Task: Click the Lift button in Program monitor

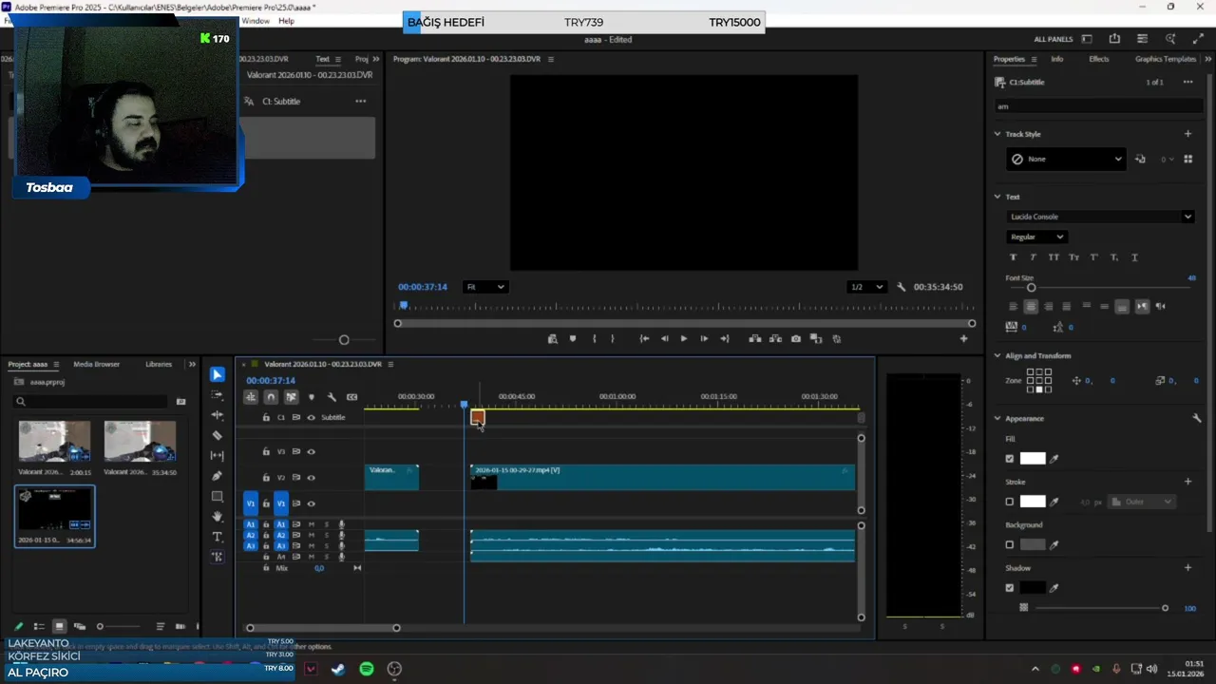Action: click(755, 338)
